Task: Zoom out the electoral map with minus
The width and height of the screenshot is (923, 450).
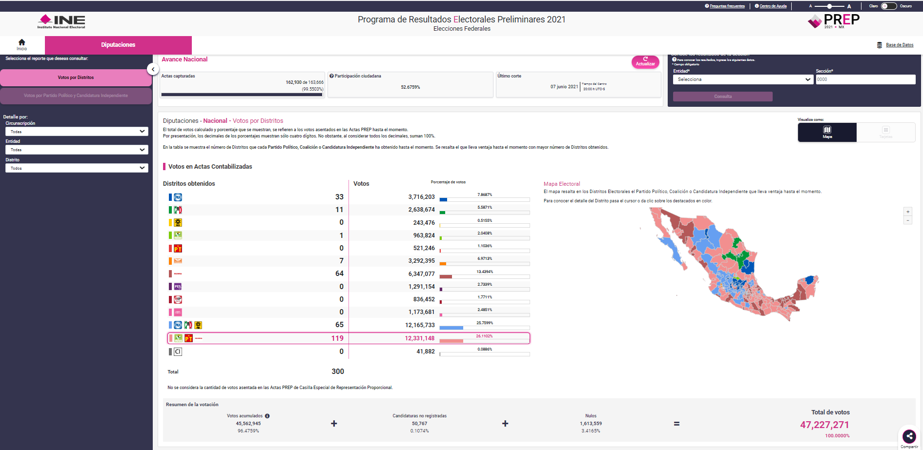Action: click(x=908, y=220)
